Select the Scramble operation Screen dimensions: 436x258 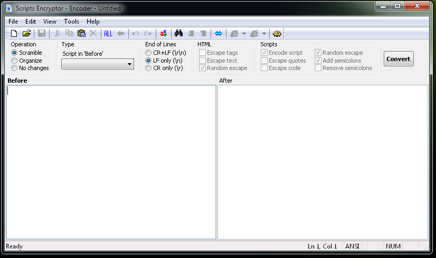pos(27,53)
